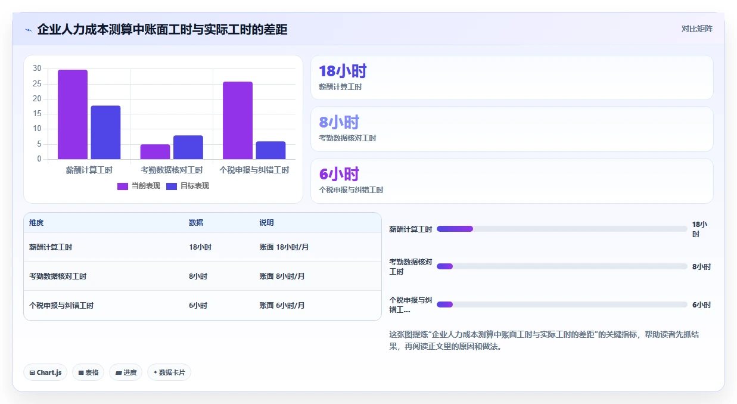Click table cell 账面 18小时/月

click(x=284, y=247)
